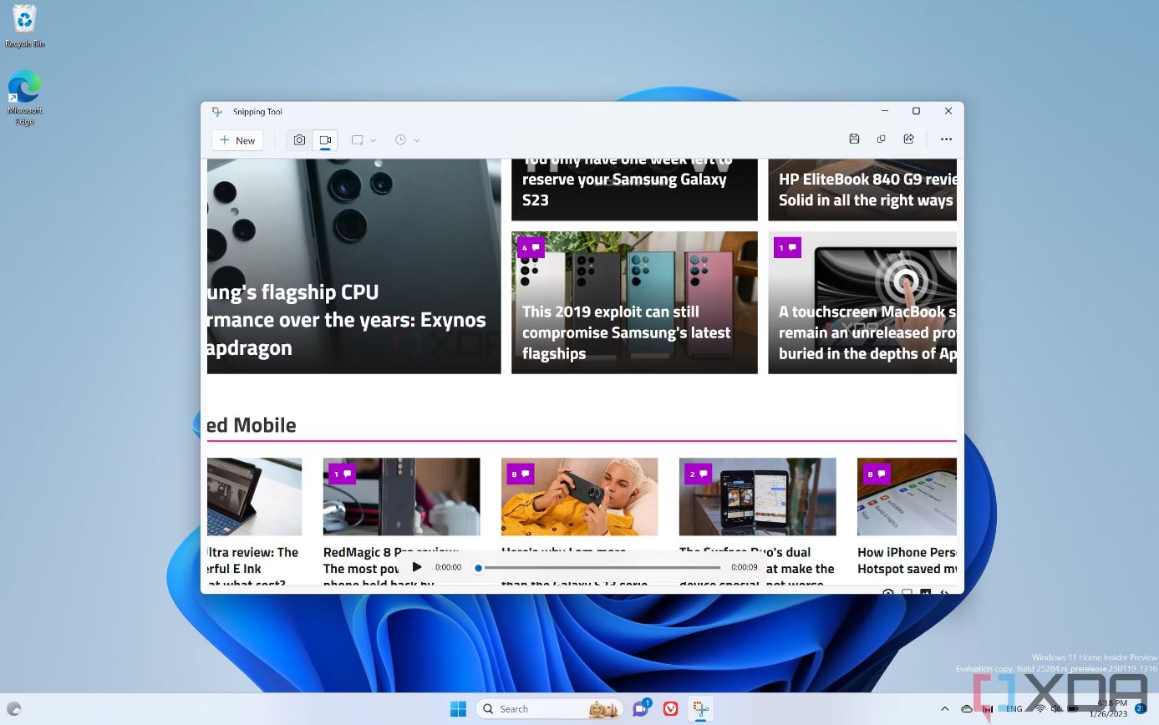Save the recording with the Save icon

coord(854,139)
